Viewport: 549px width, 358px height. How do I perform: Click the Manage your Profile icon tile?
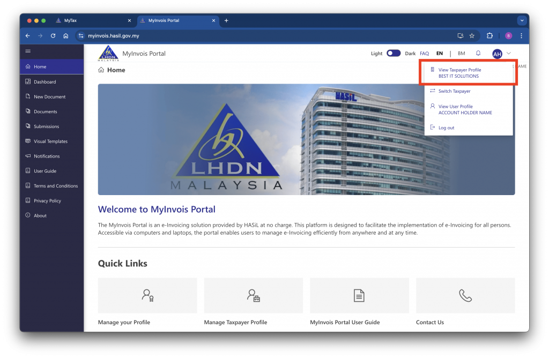point(147,295)
